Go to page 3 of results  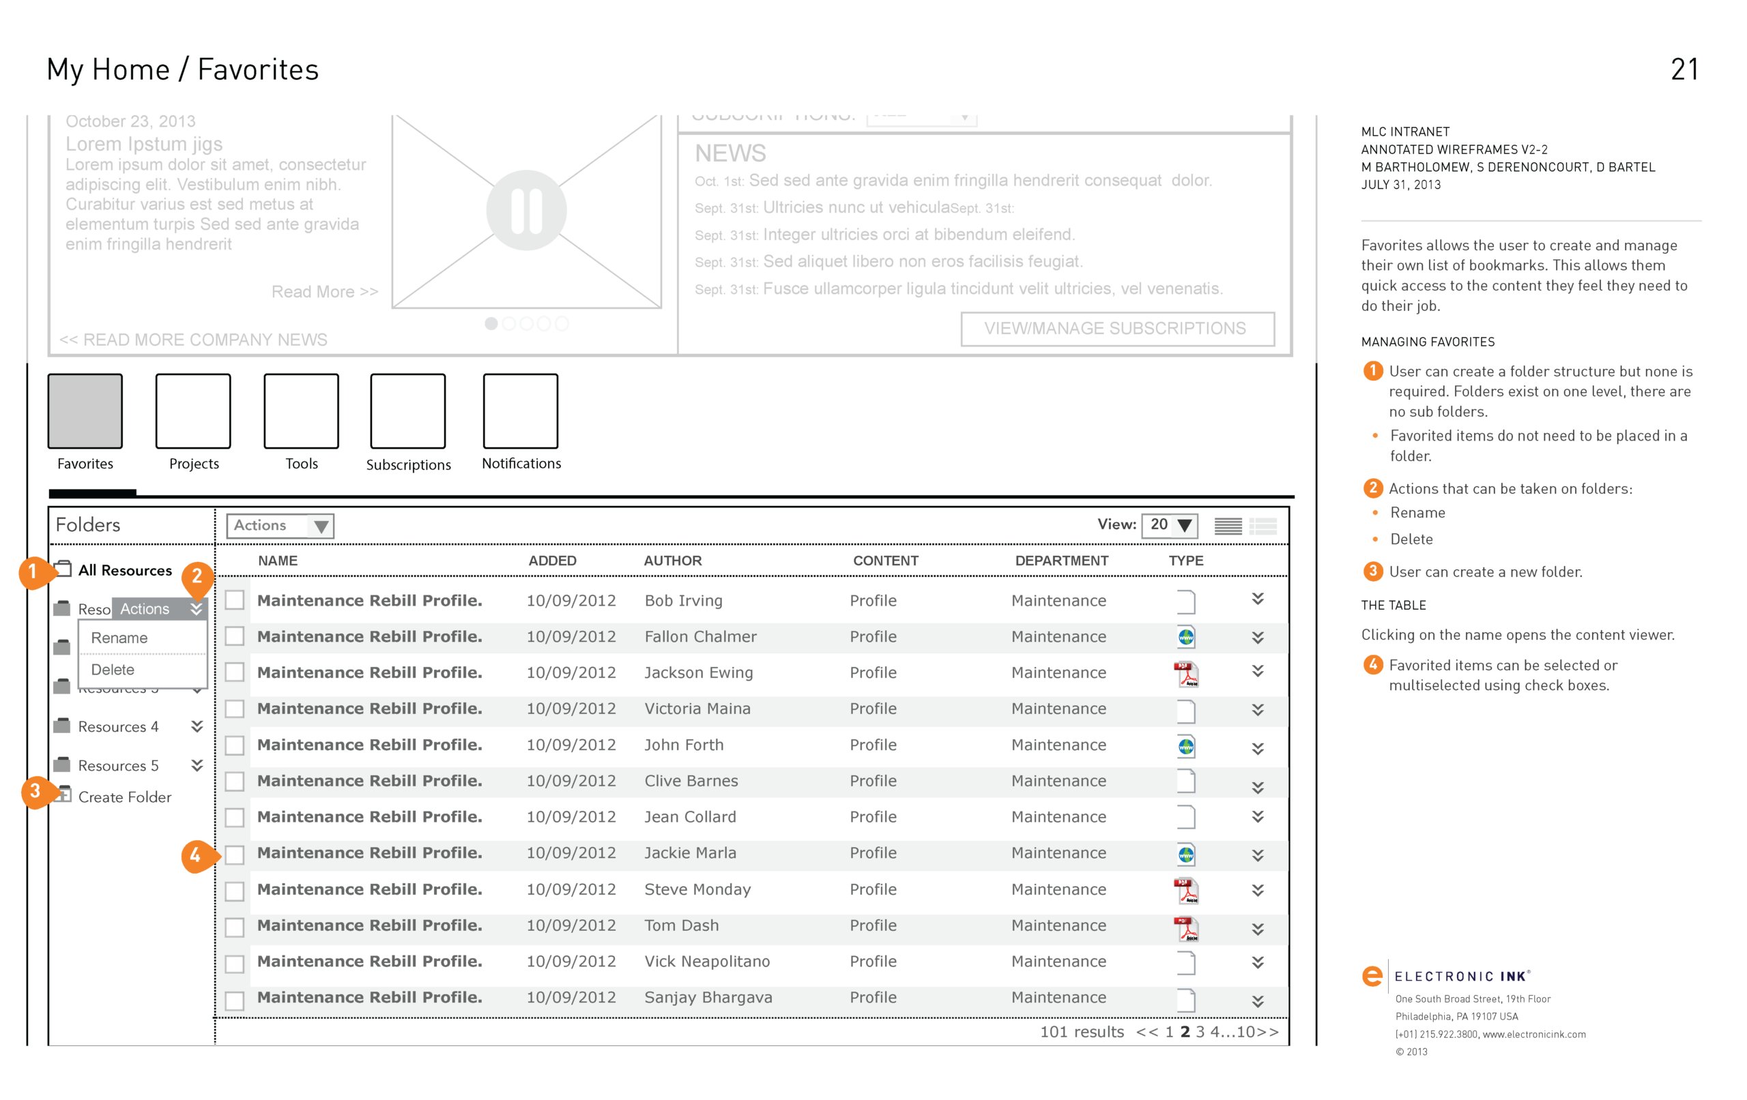tap(1200, 1032)
